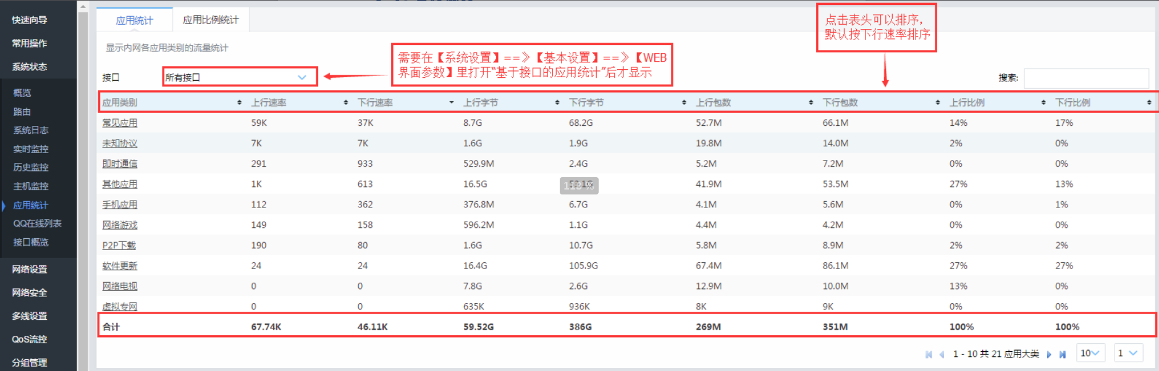Sort by 上行字节 column header
The width and height of the screenshot is (1159, 371).
point(557,102)
